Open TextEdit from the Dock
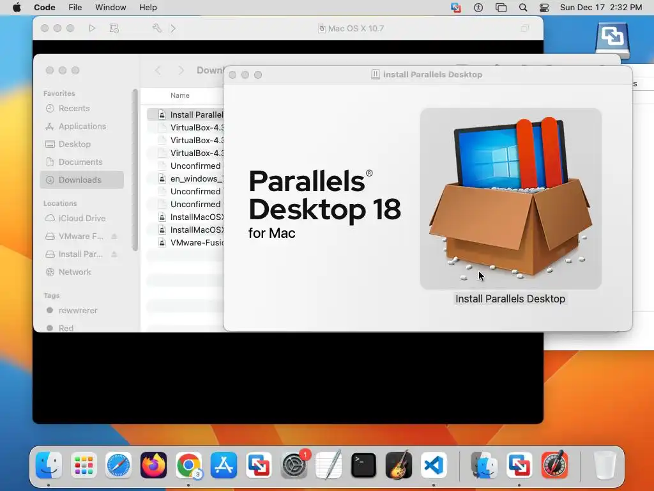Image resolution: width=654 pixels, height=491 pixels. coord(329,465)
